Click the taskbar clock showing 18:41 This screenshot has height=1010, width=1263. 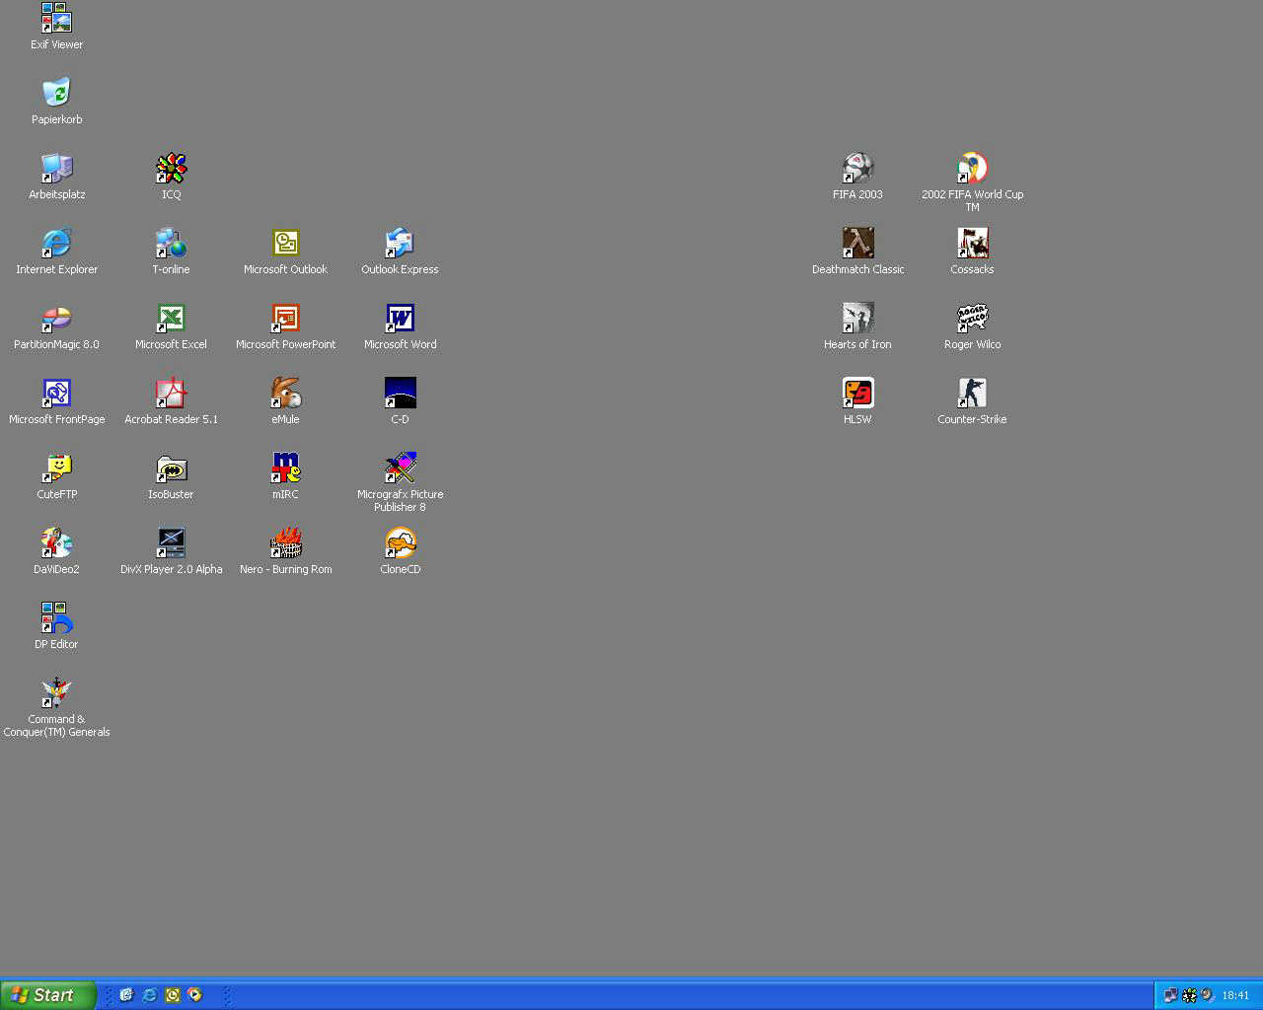(1235, 995)
